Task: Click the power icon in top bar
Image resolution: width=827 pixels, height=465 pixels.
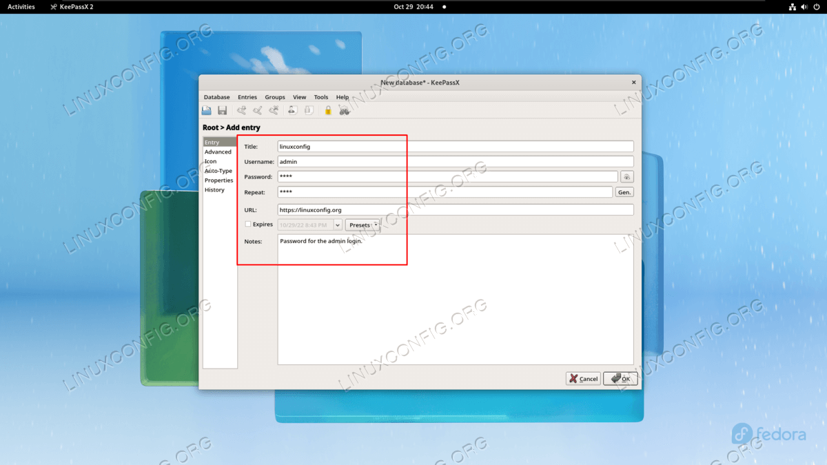Action: pos(816,7)
